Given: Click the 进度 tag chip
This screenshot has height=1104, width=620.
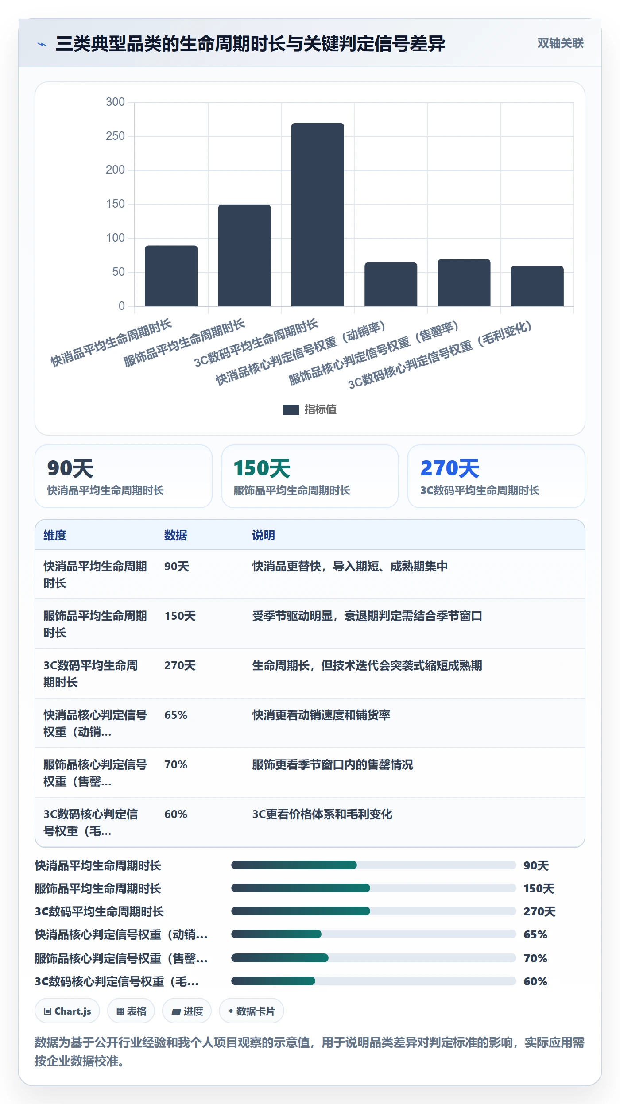Looking at the screenshot, I should 187,1011.
